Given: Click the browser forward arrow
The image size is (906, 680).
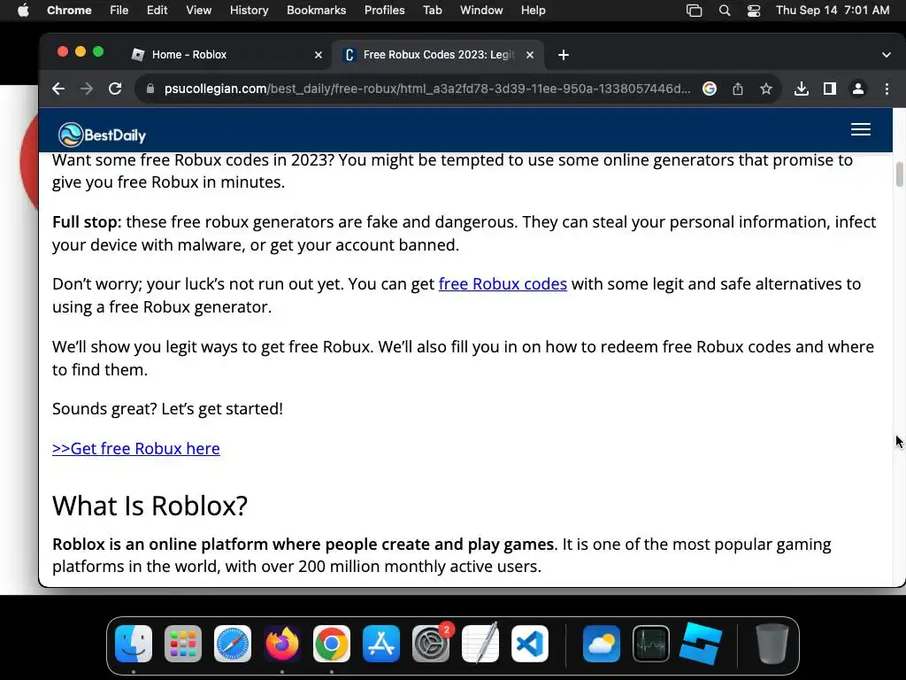Looking at the screenshot, I should (87, 89).
